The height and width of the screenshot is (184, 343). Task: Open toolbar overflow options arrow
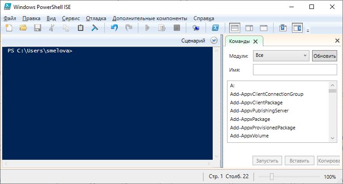(308, 30)
